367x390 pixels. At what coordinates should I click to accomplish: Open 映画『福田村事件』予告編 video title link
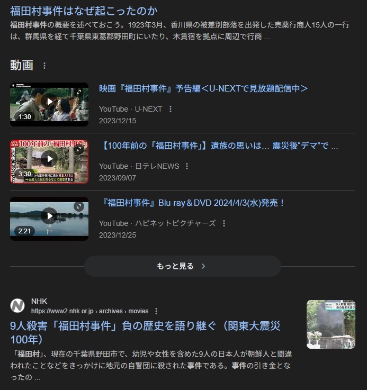point(203,88)
